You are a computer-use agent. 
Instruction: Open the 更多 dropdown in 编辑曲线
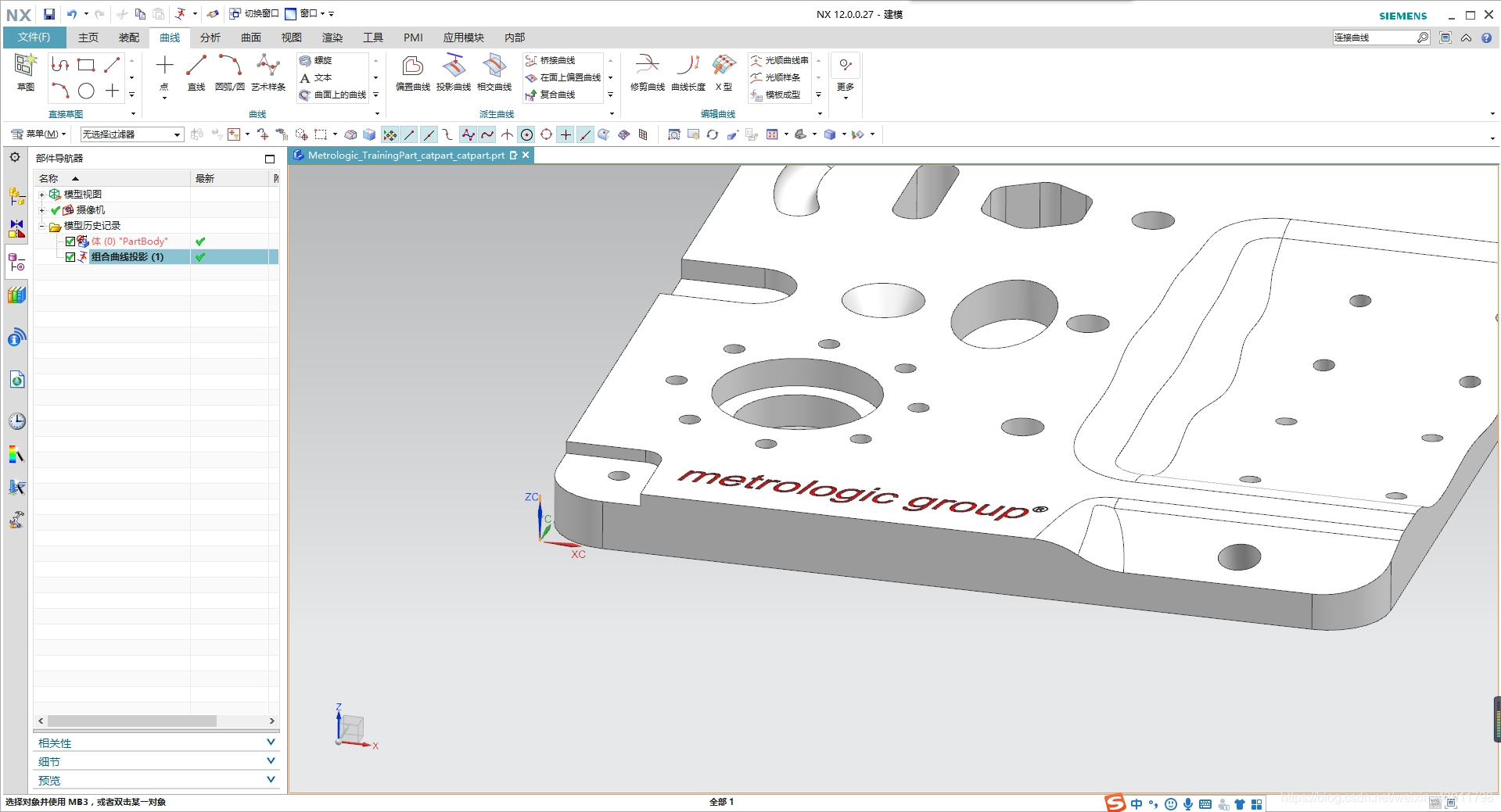click(x=846, y=77)
